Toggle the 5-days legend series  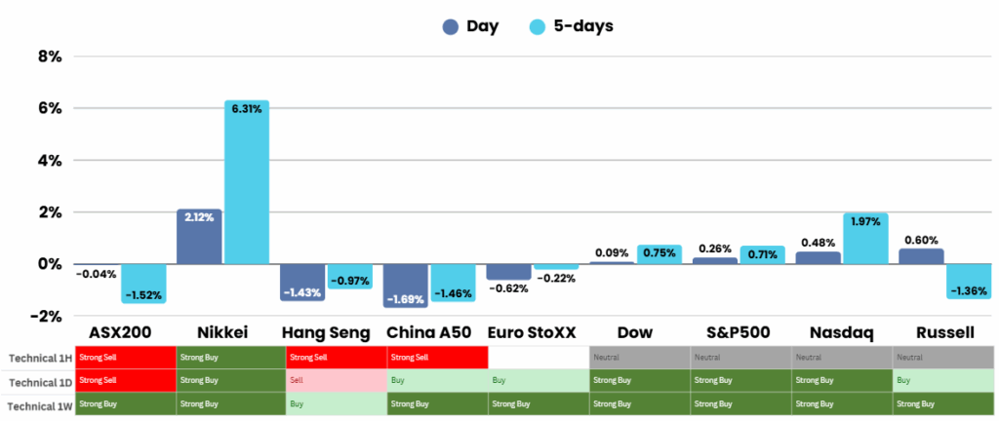[585, 26]
